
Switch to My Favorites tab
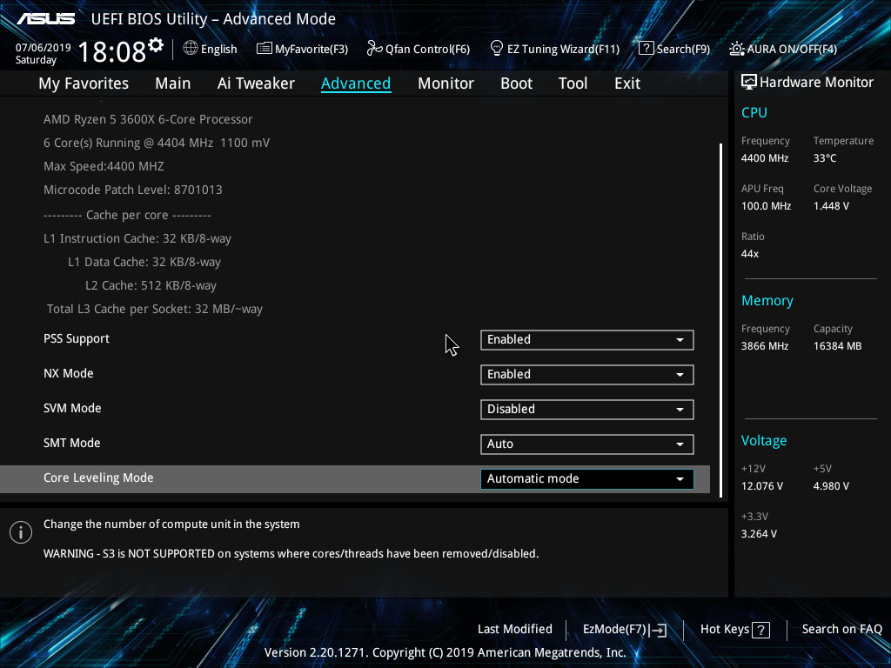(84, 83)
